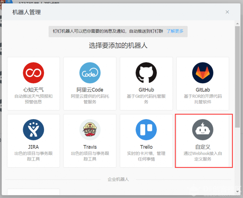
Task: Click the Travis card title
Action: [x=90, y=147]
